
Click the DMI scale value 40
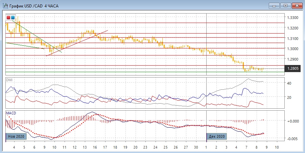tap(289, 83)
